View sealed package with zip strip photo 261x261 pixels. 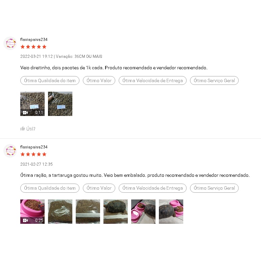click(88, 212)
